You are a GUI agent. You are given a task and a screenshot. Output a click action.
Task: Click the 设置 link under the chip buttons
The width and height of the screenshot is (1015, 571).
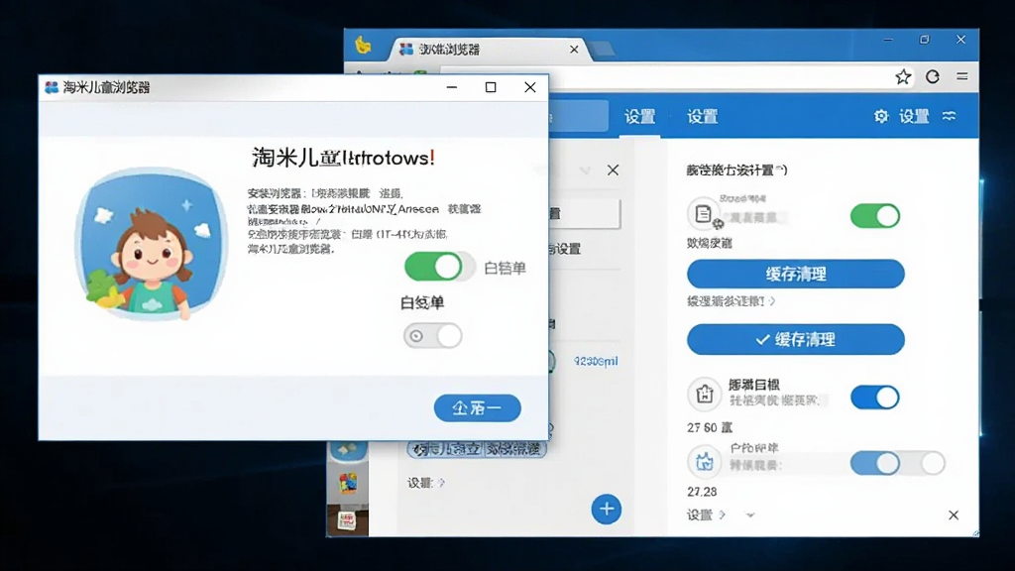[420, 483]
